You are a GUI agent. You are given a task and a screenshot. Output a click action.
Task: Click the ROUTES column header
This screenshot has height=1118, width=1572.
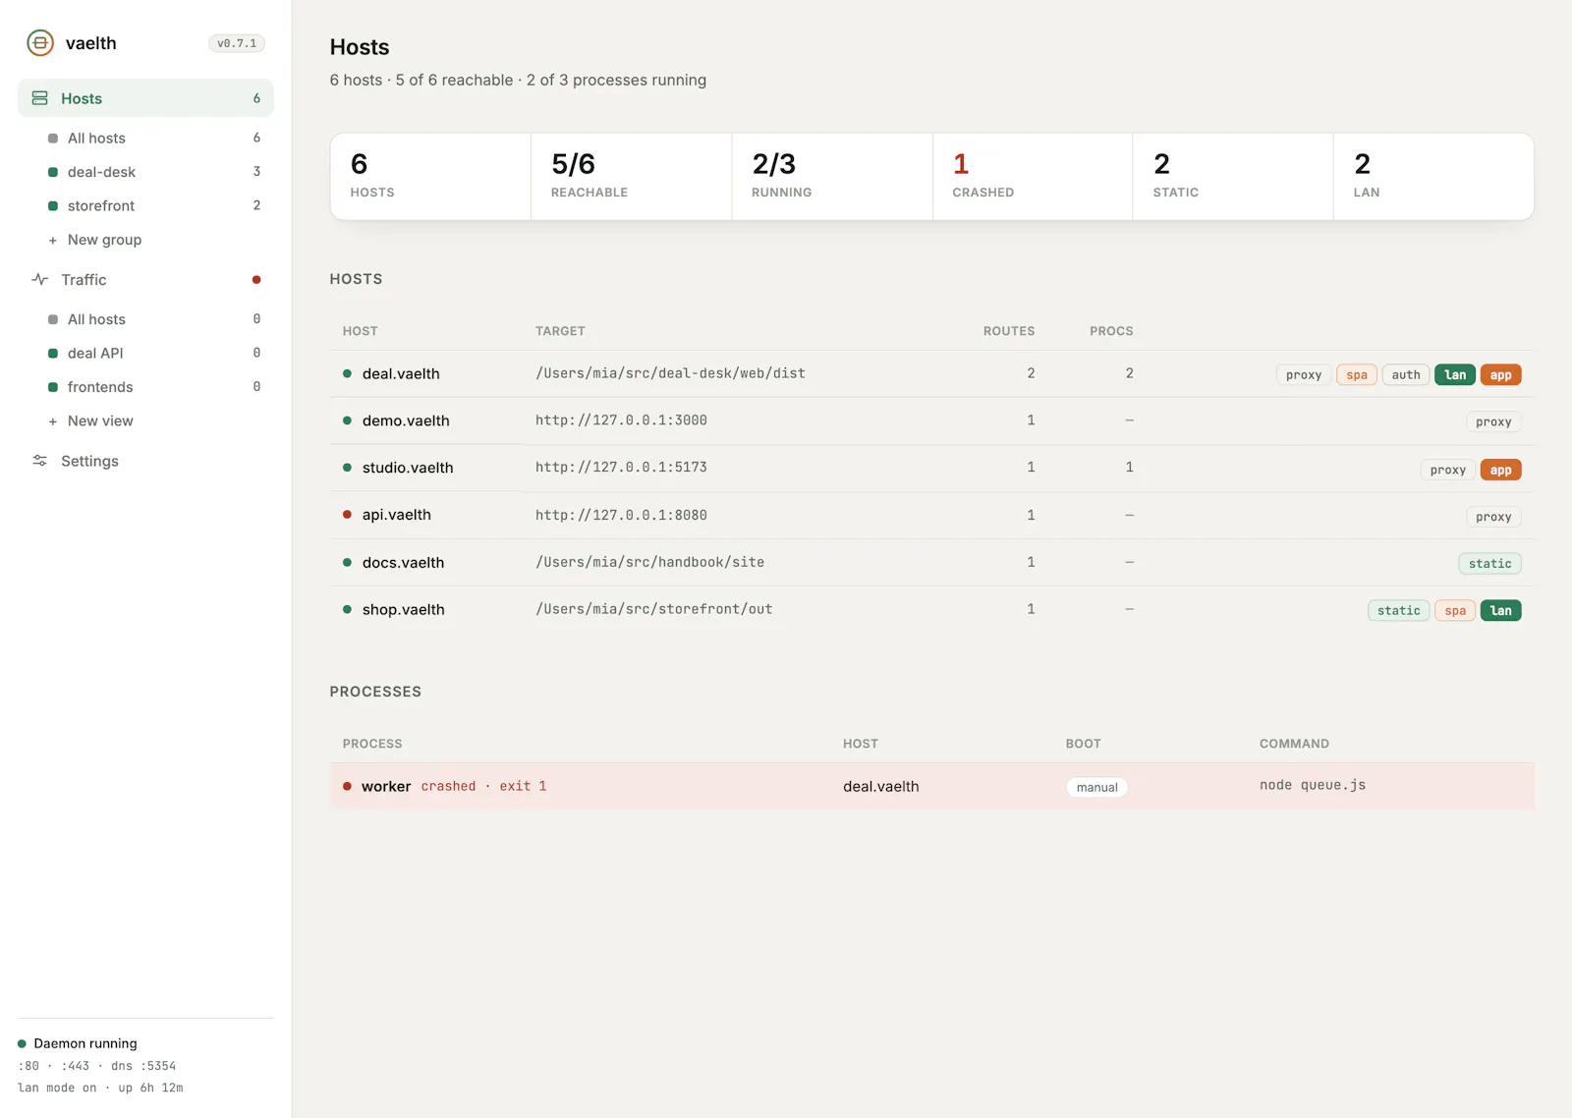(x=1009, y=332)
